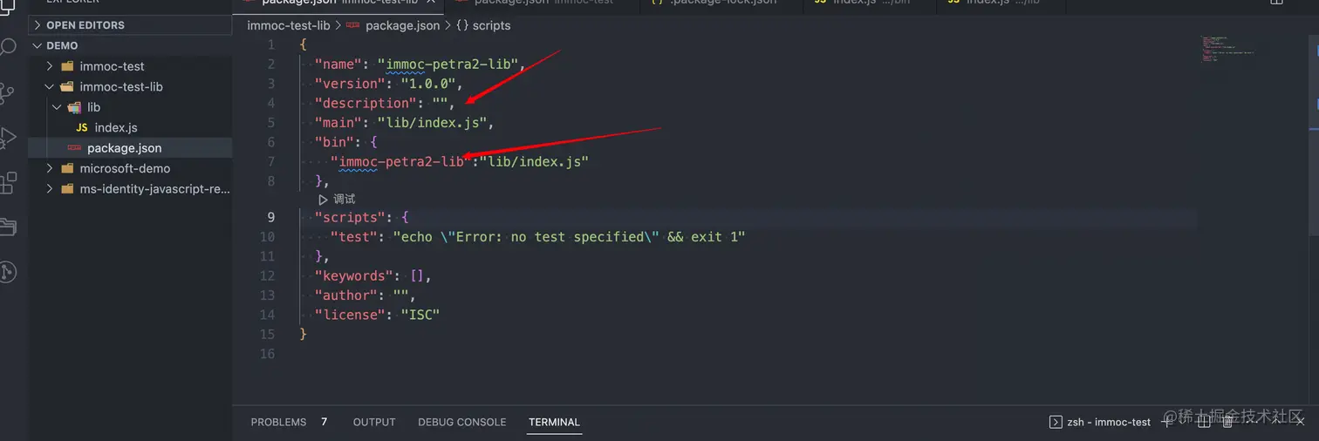Split the terminal panel
This screenshot has height=441, width=1319.
pos(1204,422)
